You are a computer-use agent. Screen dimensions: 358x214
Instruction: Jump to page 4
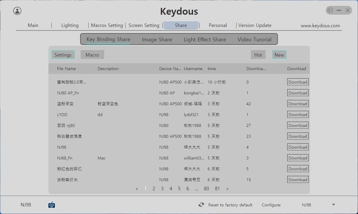pos(171,189)
